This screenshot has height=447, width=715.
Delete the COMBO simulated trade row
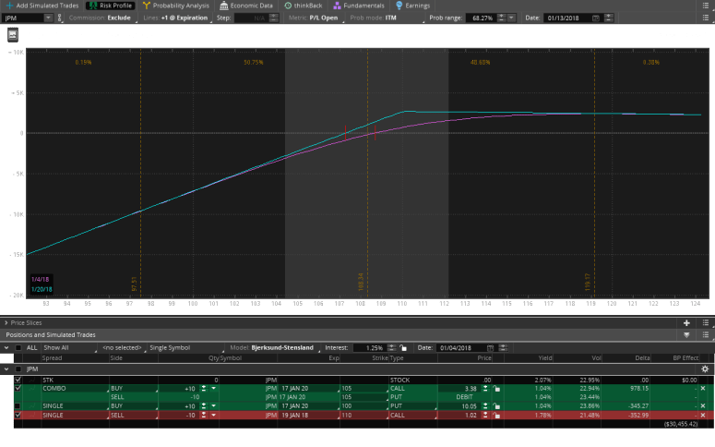(x=705, y=389)
